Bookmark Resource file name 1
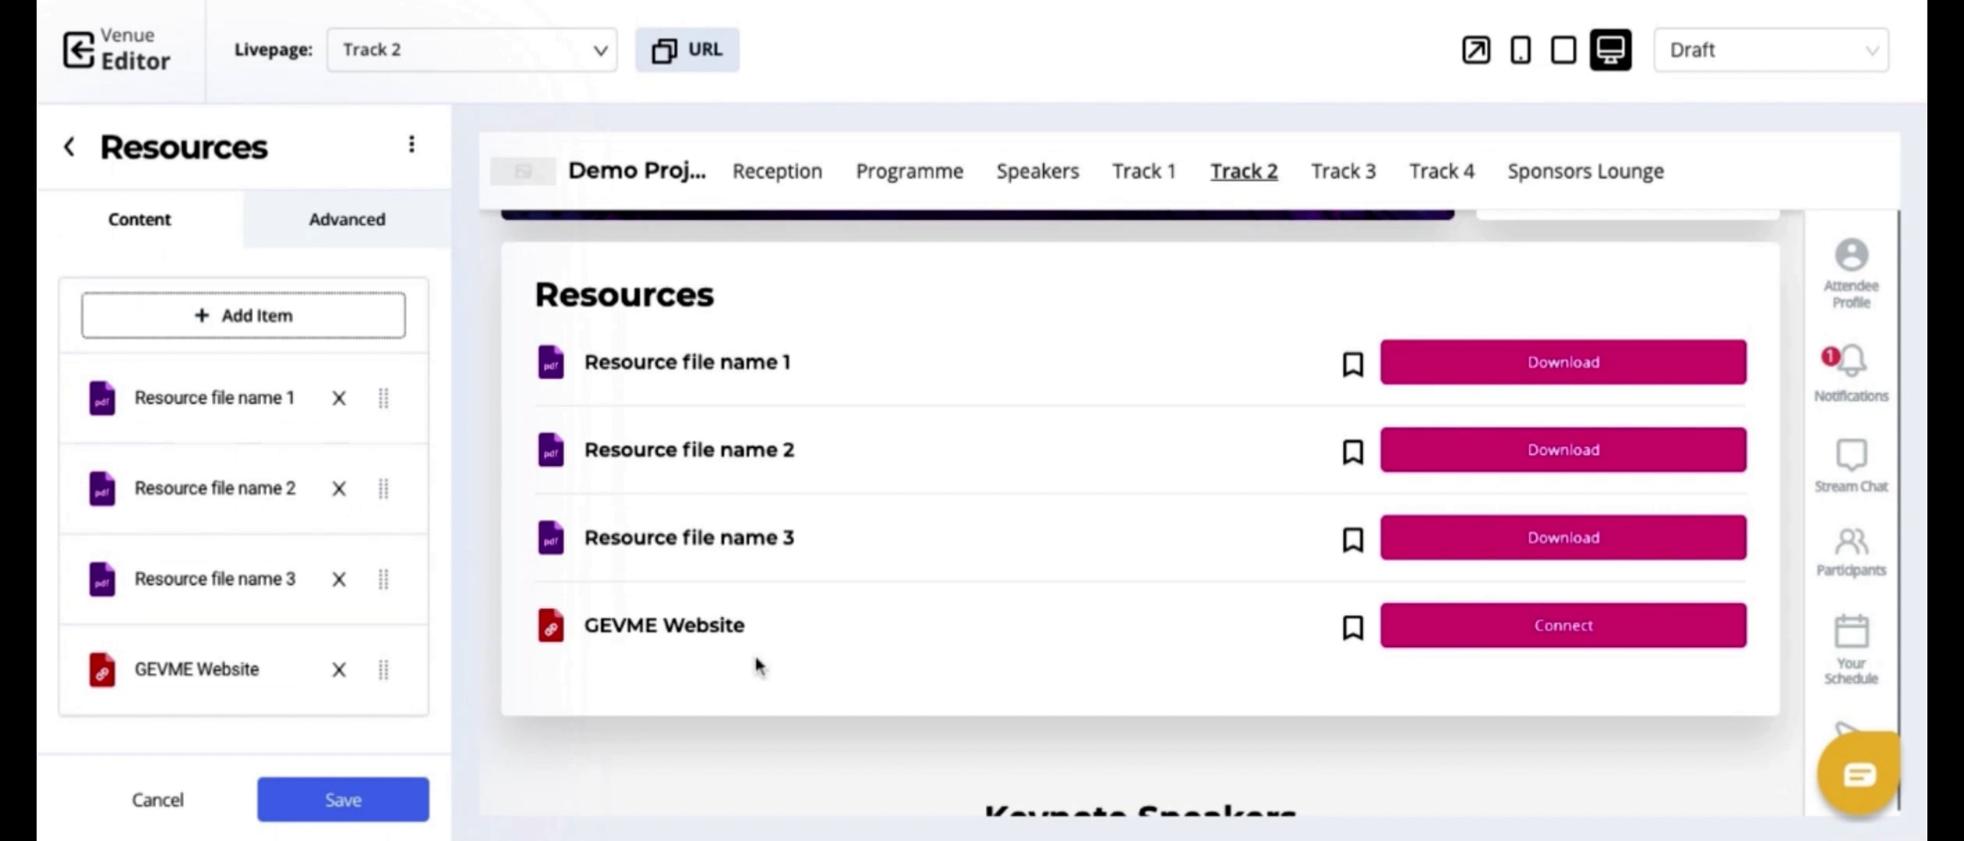 click(x=1352, y=364)
